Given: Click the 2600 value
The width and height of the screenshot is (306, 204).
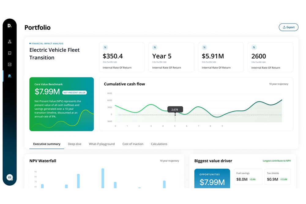Looking at the screenshot, I should point(259,56).
